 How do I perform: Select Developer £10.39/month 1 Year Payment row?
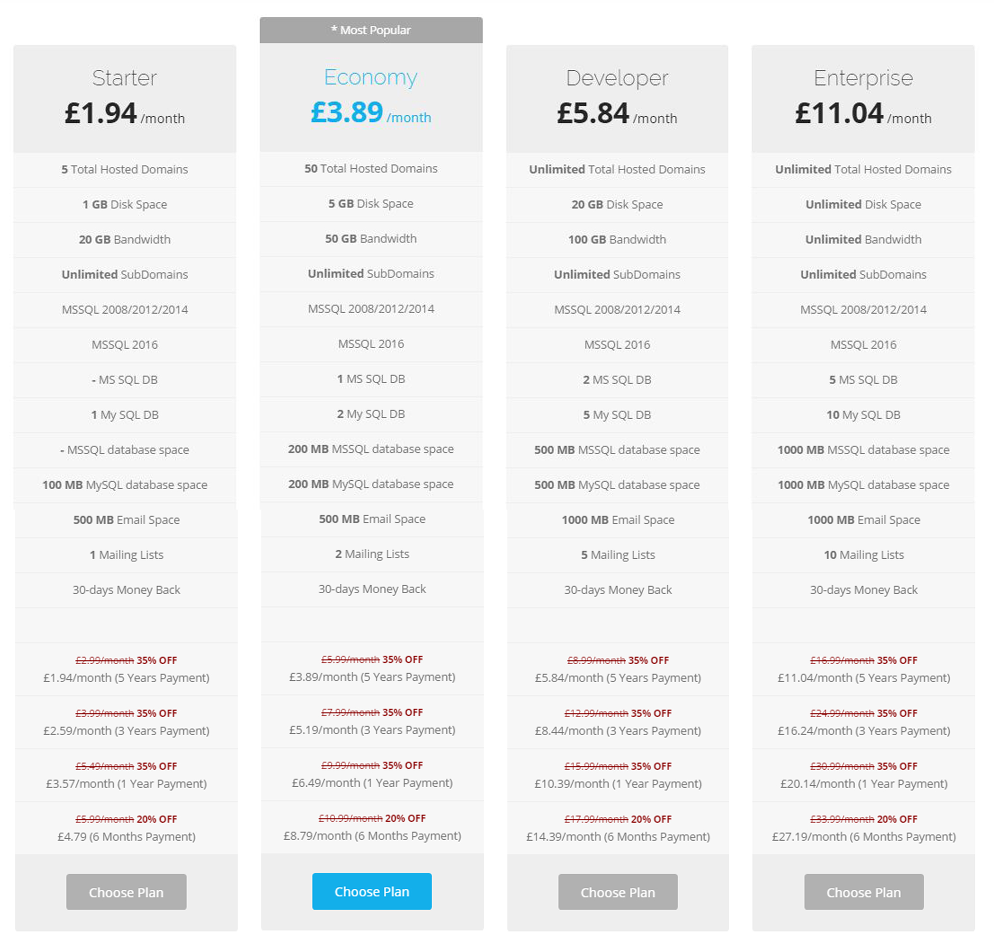tap(617, 775)
